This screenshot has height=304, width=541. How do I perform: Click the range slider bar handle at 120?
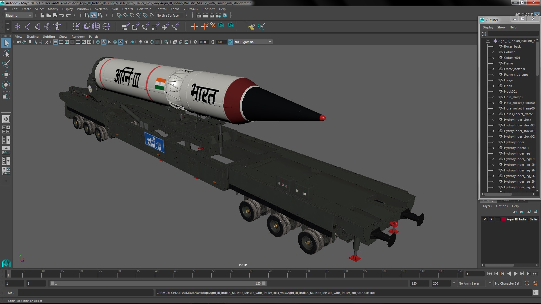[263, 283]
